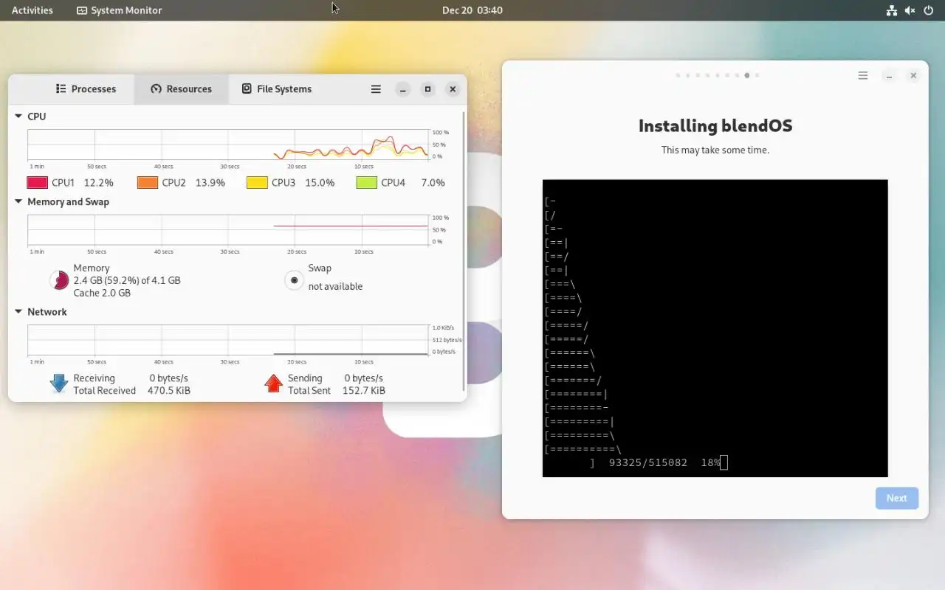
Task: Click the blue Receiving arrow icon
Action: [59, 383]
